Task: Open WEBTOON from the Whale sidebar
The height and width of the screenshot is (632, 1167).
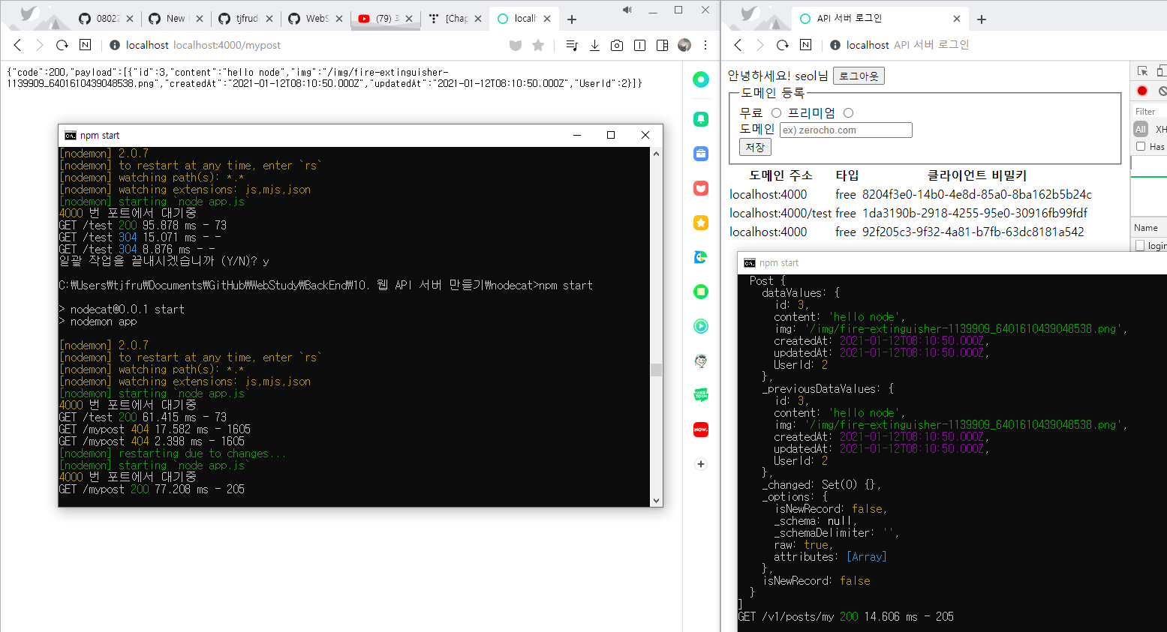Action: click(700, 394)
